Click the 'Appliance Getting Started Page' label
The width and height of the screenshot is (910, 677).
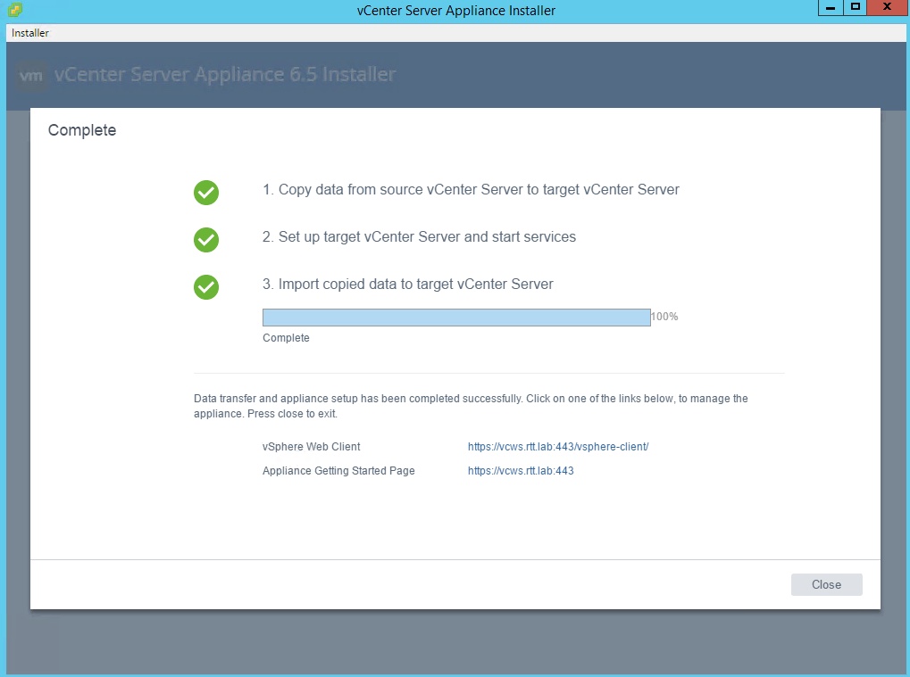pos(338,471)
